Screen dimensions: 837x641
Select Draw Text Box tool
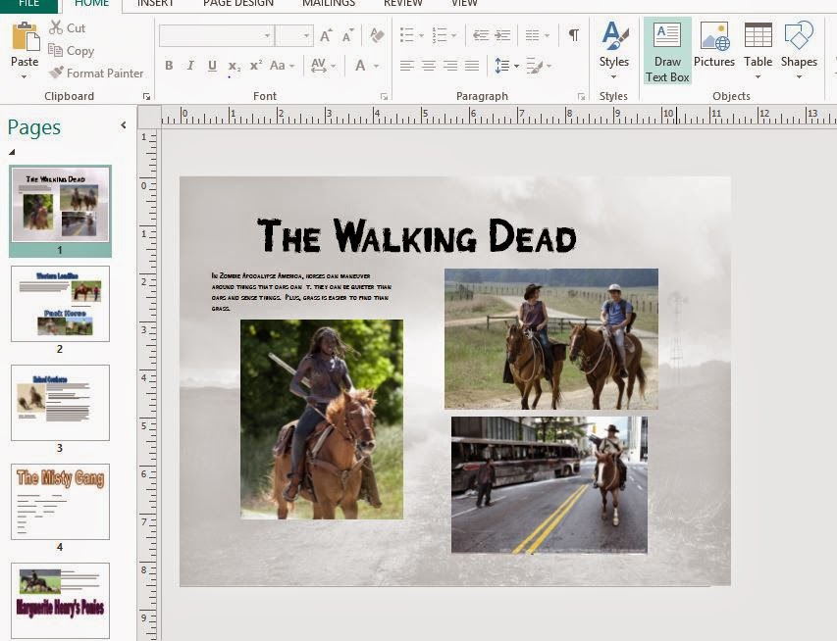tap(667, 51)
